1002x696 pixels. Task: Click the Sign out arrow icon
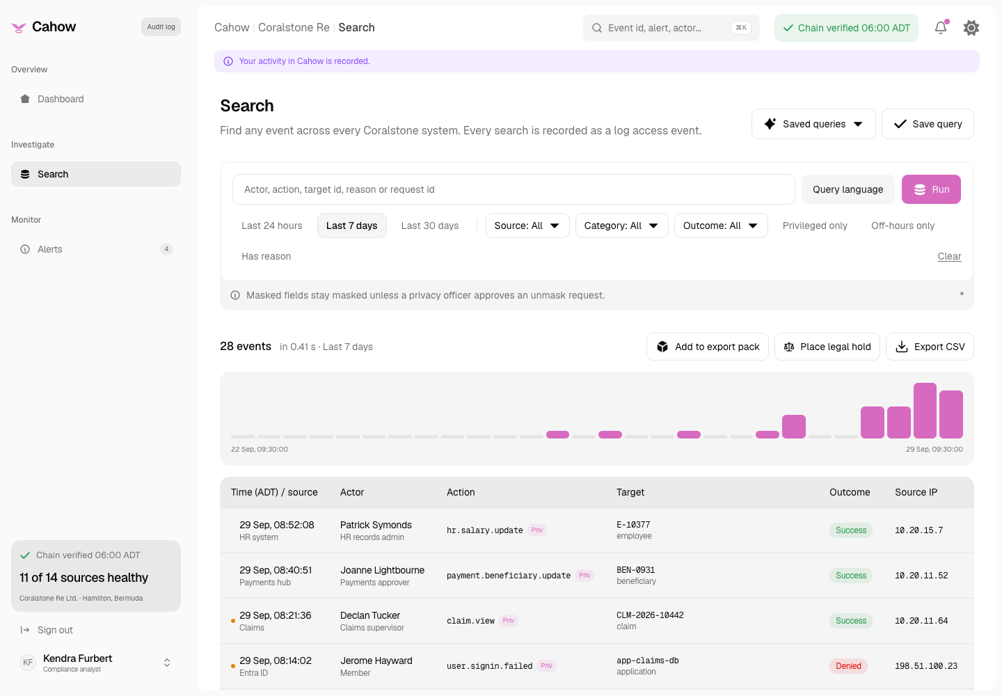(x=25, y=630)
